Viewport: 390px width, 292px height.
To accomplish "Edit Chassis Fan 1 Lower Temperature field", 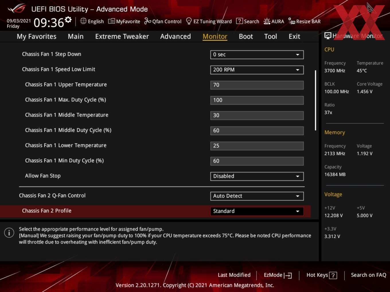I will click(x=257, y=145).
